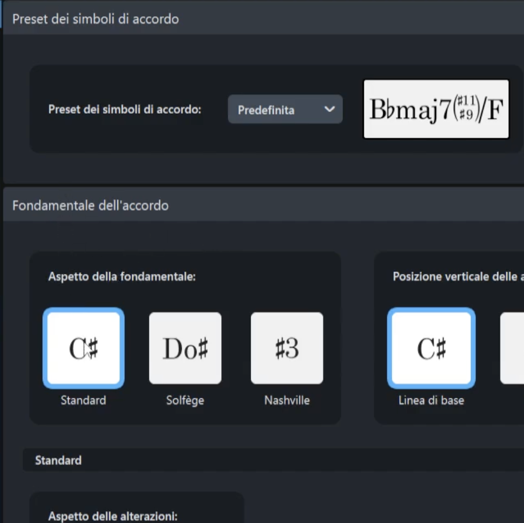Click the Nashville text label
Image resolution: width=524 pixels, height=523 pixels.
pyautogui.click(x=287, y=400)
